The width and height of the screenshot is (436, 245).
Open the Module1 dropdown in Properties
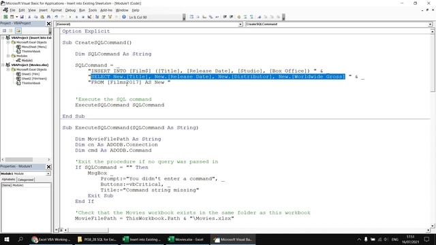click(48, 174)
